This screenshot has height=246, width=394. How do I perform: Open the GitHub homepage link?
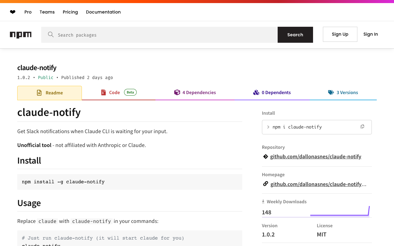click(x=319, y=184)
